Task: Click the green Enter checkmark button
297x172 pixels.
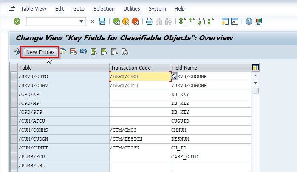Action: (17, 21)
